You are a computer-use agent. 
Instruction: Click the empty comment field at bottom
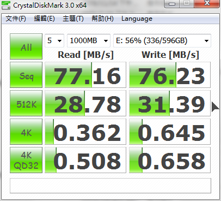tap(110, 186)
